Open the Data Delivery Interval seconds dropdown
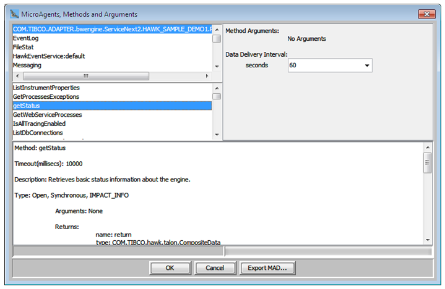 (367, 65)
